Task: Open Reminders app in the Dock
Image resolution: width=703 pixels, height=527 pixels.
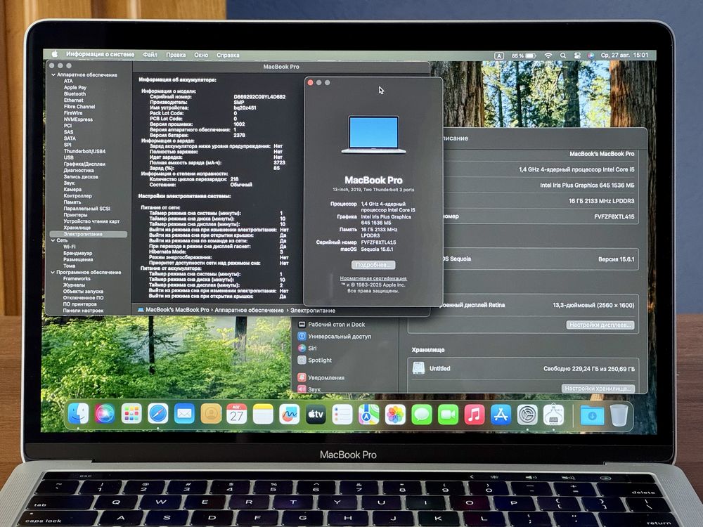Action: (x=342, y=414)
